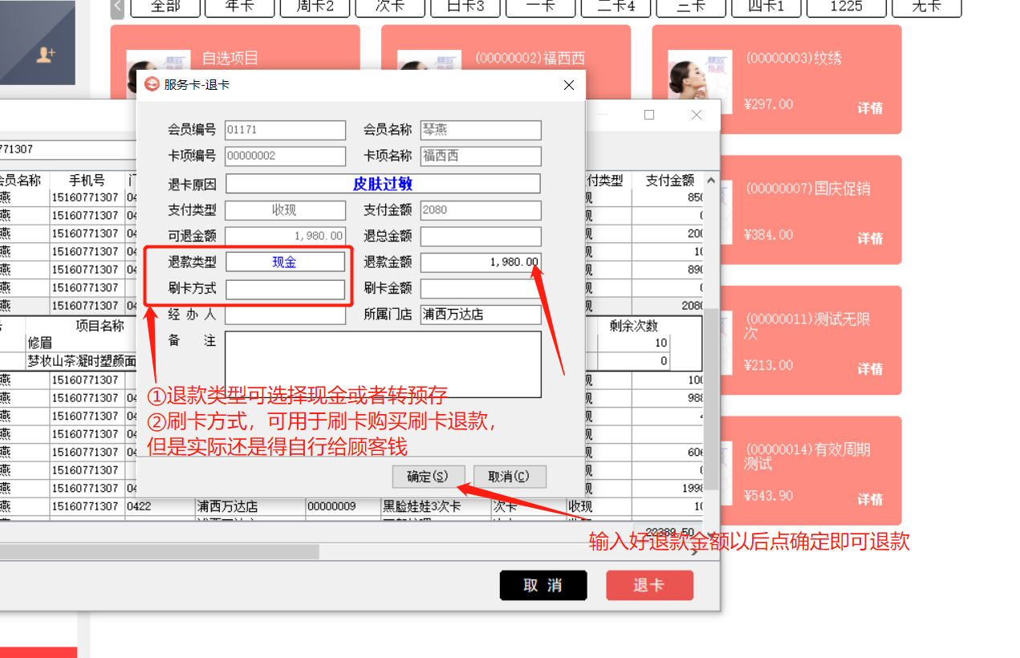Image resolution: width=1020 pixels, height=658 pixels.
Task: Click the black 取消 button
Action: 543,585
